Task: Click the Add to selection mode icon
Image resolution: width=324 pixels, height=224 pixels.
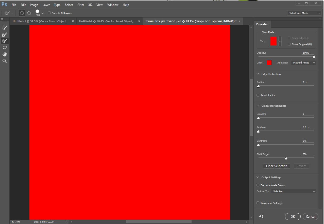Action: [x=22, y=13]
